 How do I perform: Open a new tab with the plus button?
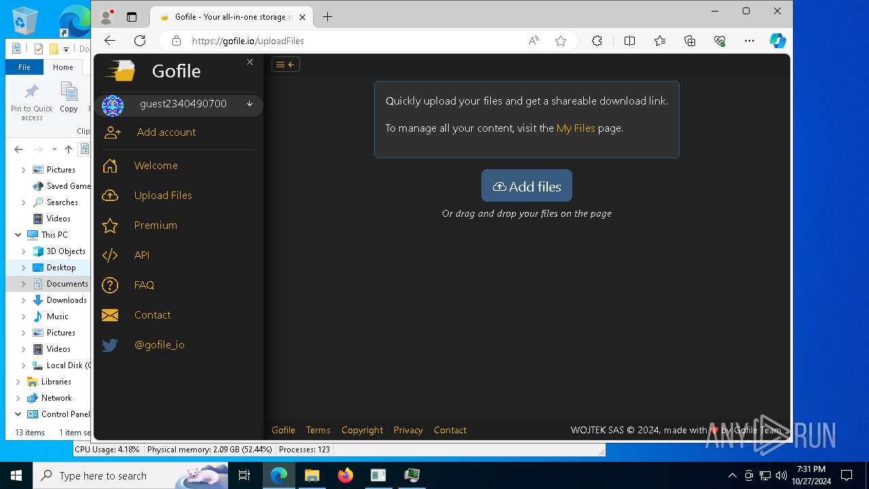tap(327, 17)
